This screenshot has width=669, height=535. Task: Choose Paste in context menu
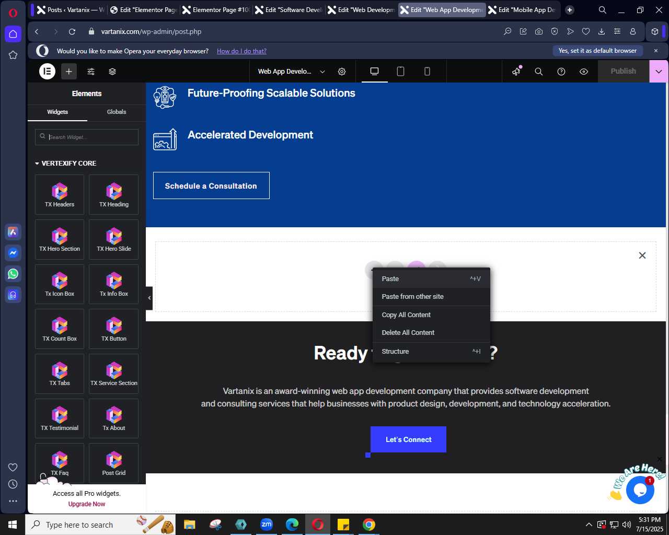431,279
